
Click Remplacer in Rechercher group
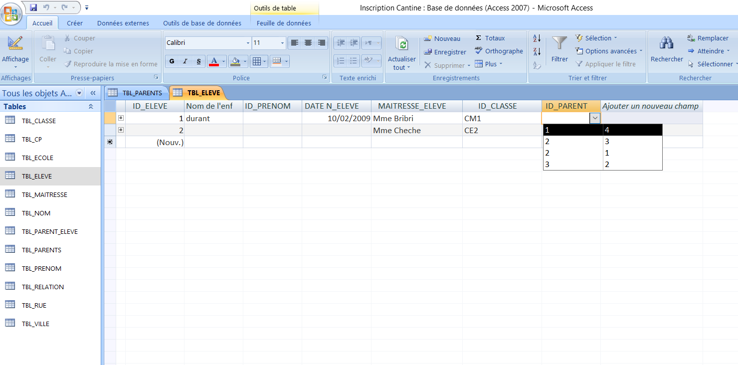click(x=708, y=38)
